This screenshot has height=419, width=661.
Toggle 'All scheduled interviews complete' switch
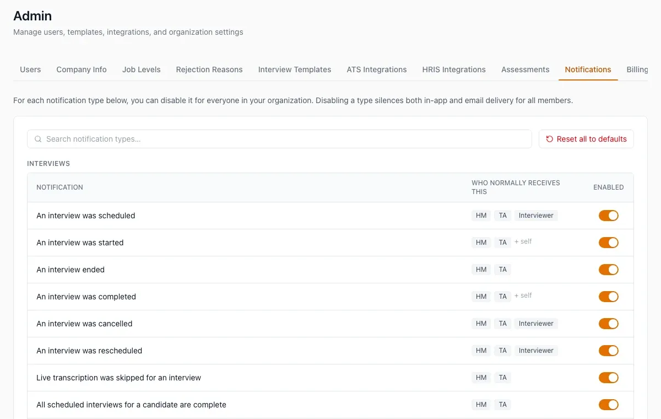pos(609,405)
